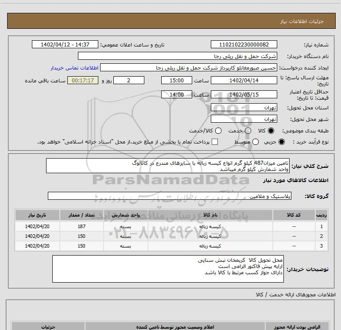Open the اطلاعات تماس خریدار link
Screen dimensions: 341x330
74,68
